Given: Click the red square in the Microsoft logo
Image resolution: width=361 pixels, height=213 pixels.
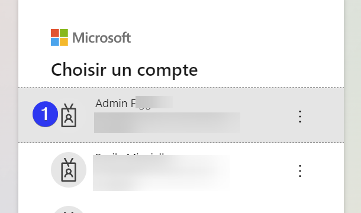Looking at the screenshot, I should point(55,33).
